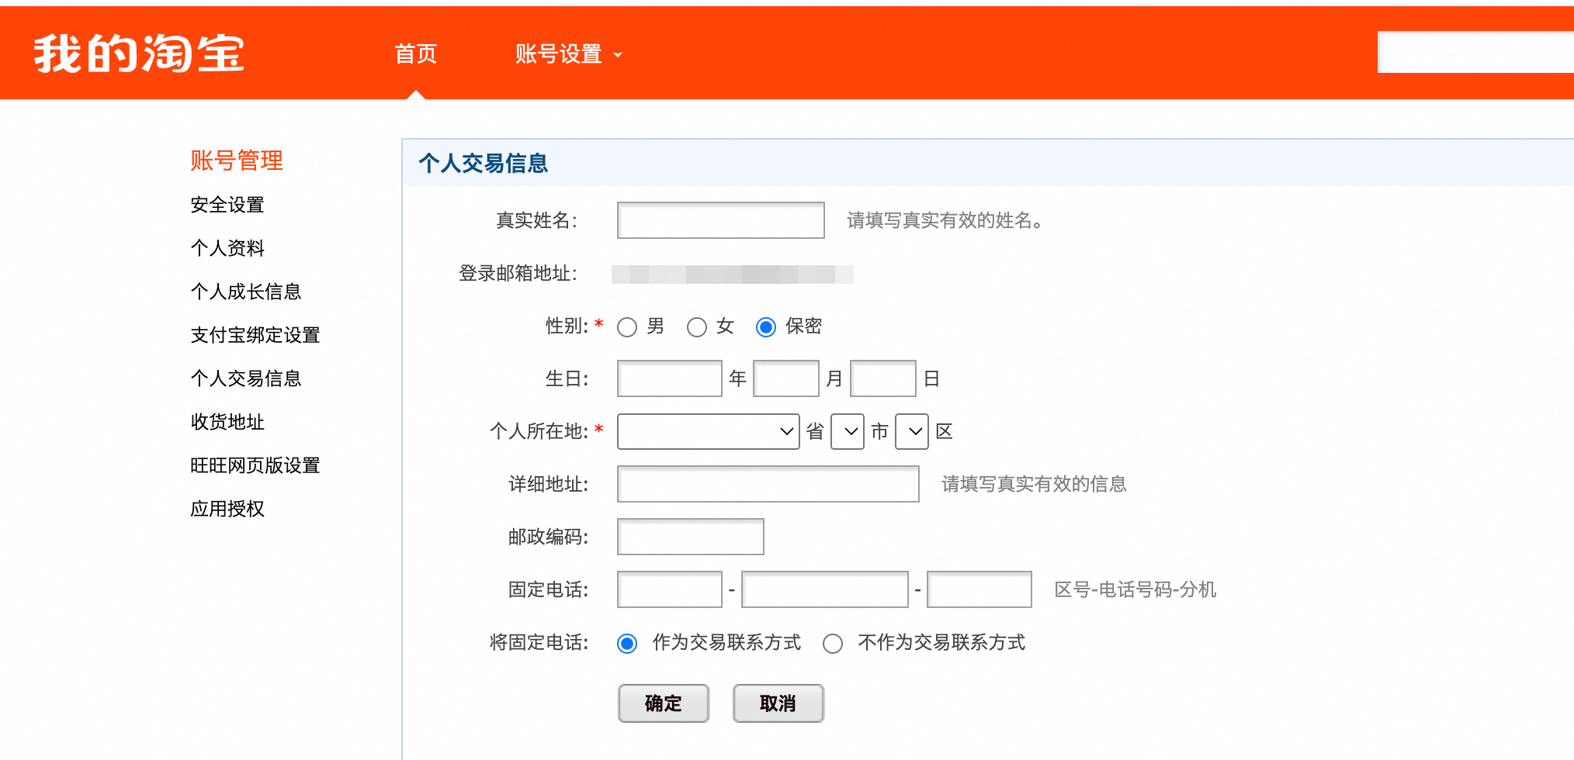
Task: Open 支付宝绑定设置 page
Action: (x=255, y=335)
